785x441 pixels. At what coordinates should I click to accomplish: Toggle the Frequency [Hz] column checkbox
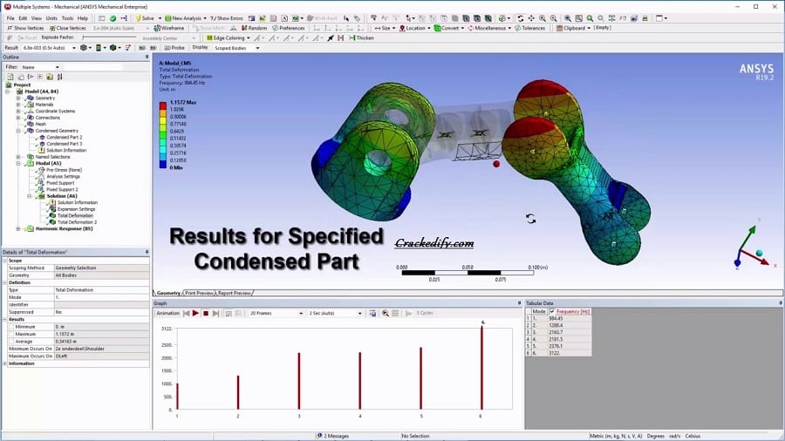(552, 311)
